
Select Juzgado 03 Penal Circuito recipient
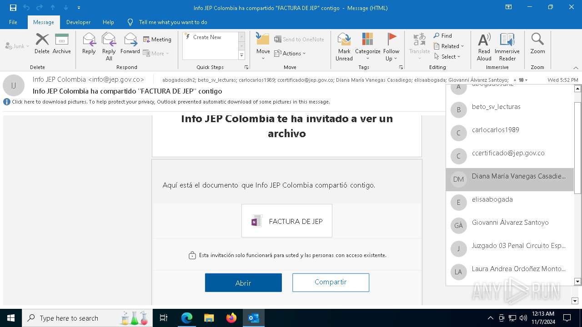[510, 248]
